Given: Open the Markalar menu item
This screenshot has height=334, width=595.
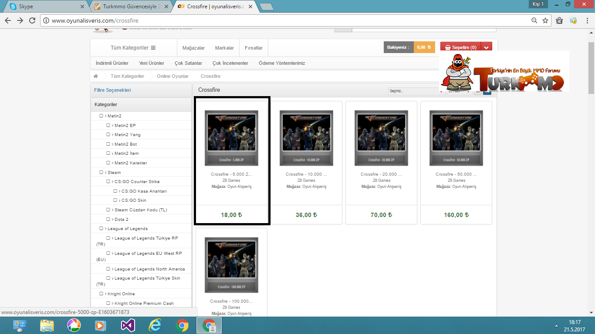Looking at the screenshot, I should 224,48.
